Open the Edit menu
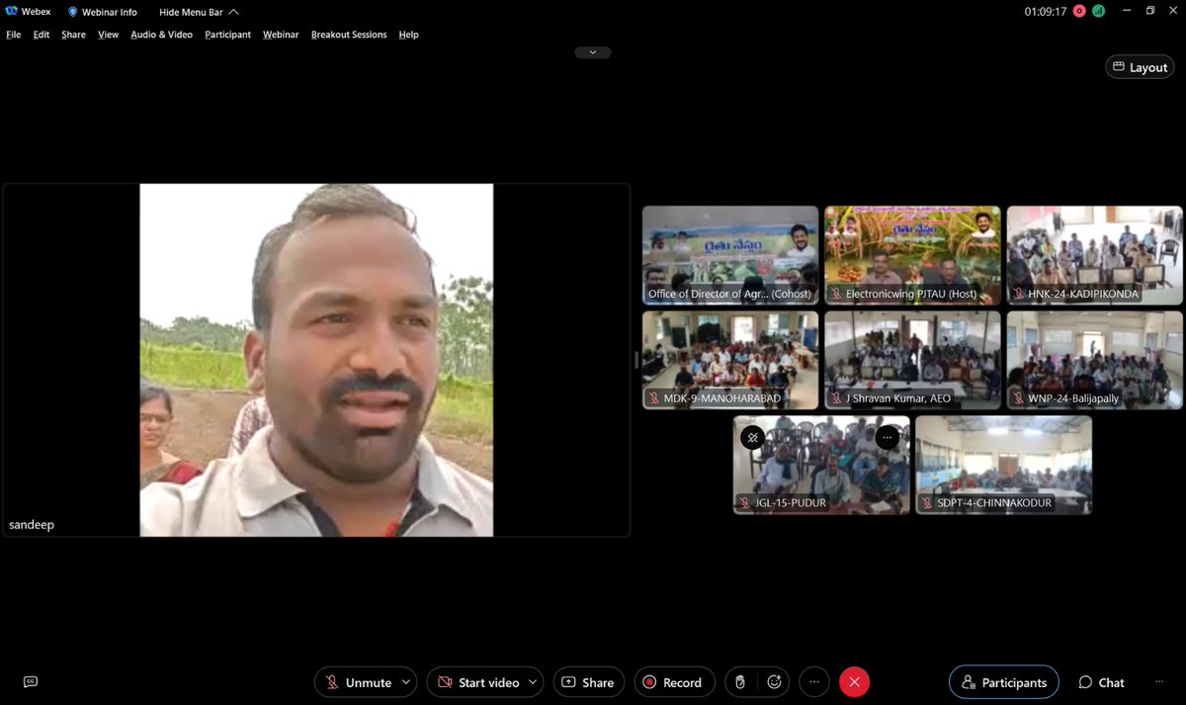 (x=42, y=35)
